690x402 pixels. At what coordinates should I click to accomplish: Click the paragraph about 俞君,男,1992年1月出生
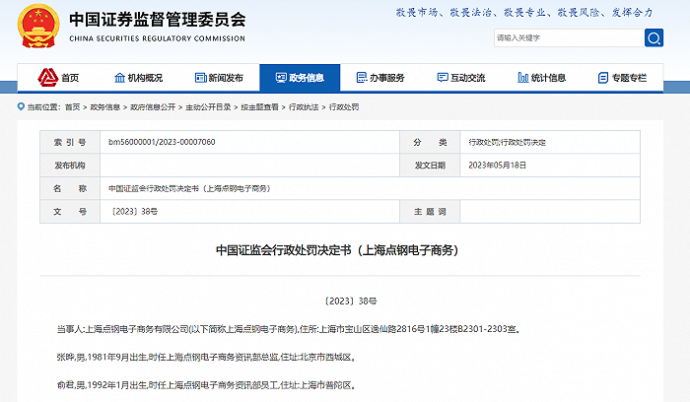coord(205,385)
